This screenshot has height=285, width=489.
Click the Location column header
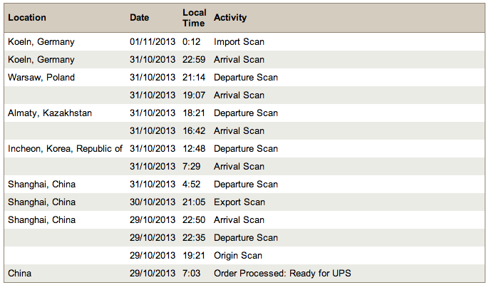coord(27,18)
